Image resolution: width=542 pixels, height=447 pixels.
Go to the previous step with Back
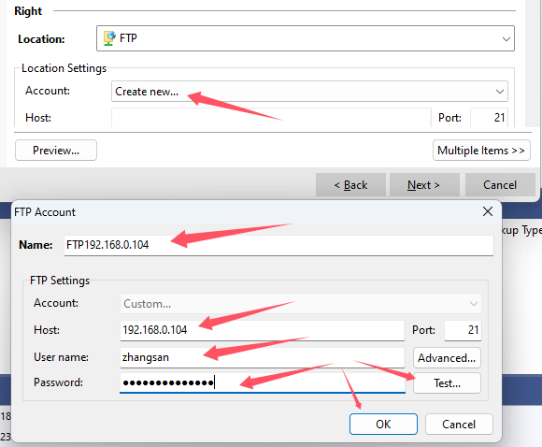pos(350,185)
